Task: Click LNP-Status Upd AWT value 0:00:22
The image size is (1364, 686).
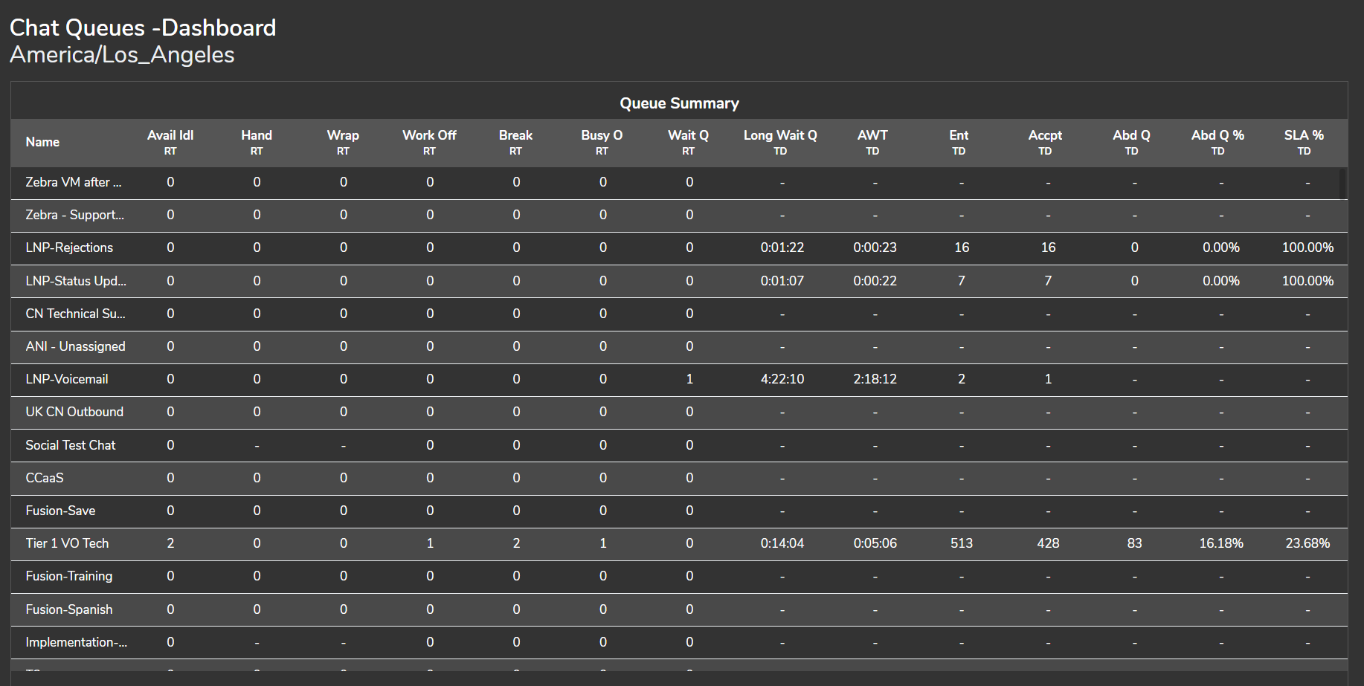Action: pos(875,281)
